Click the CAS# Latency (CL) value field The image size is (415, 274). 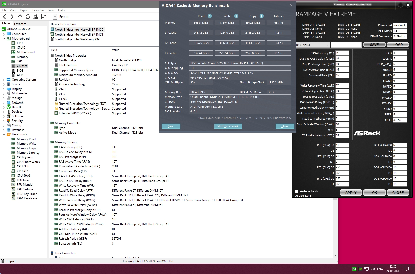342,53
